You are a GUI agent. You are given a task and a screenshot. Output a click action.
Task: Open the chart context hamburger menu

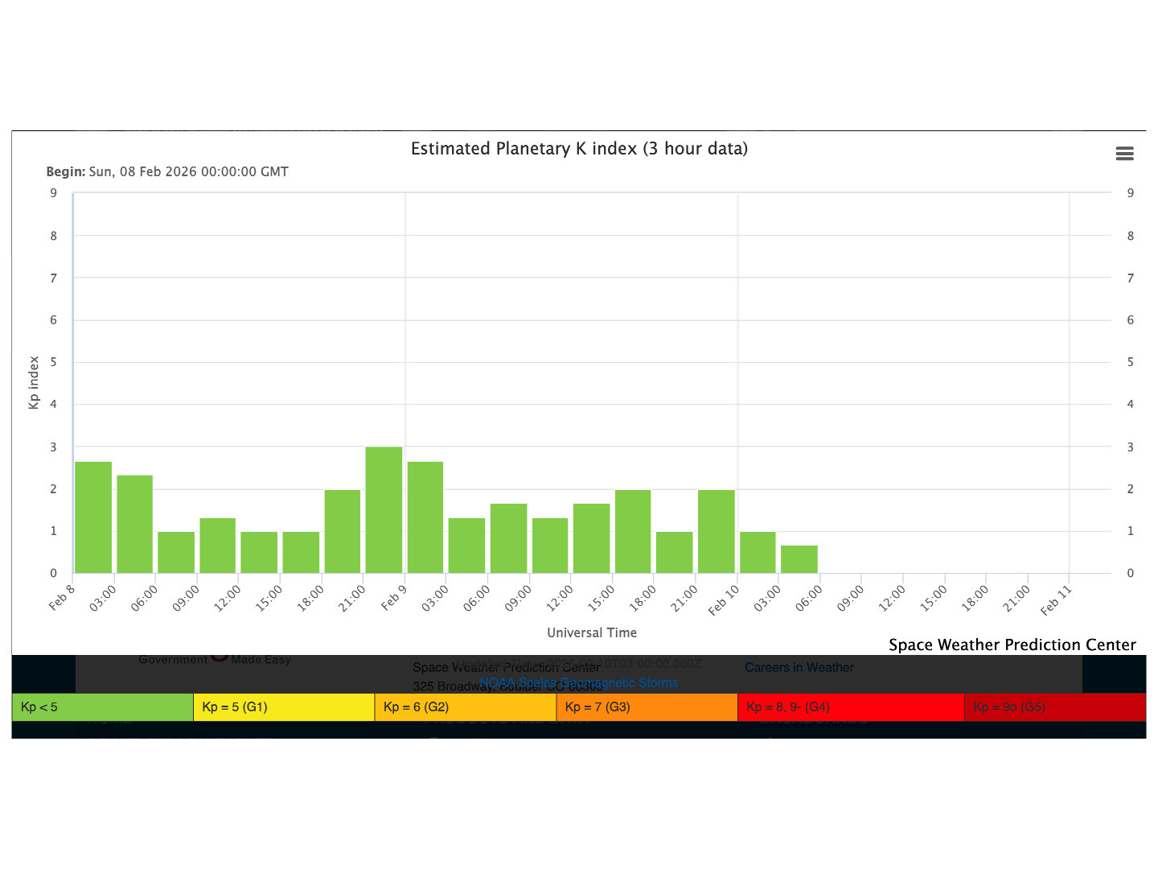(x=1124, y=154)
